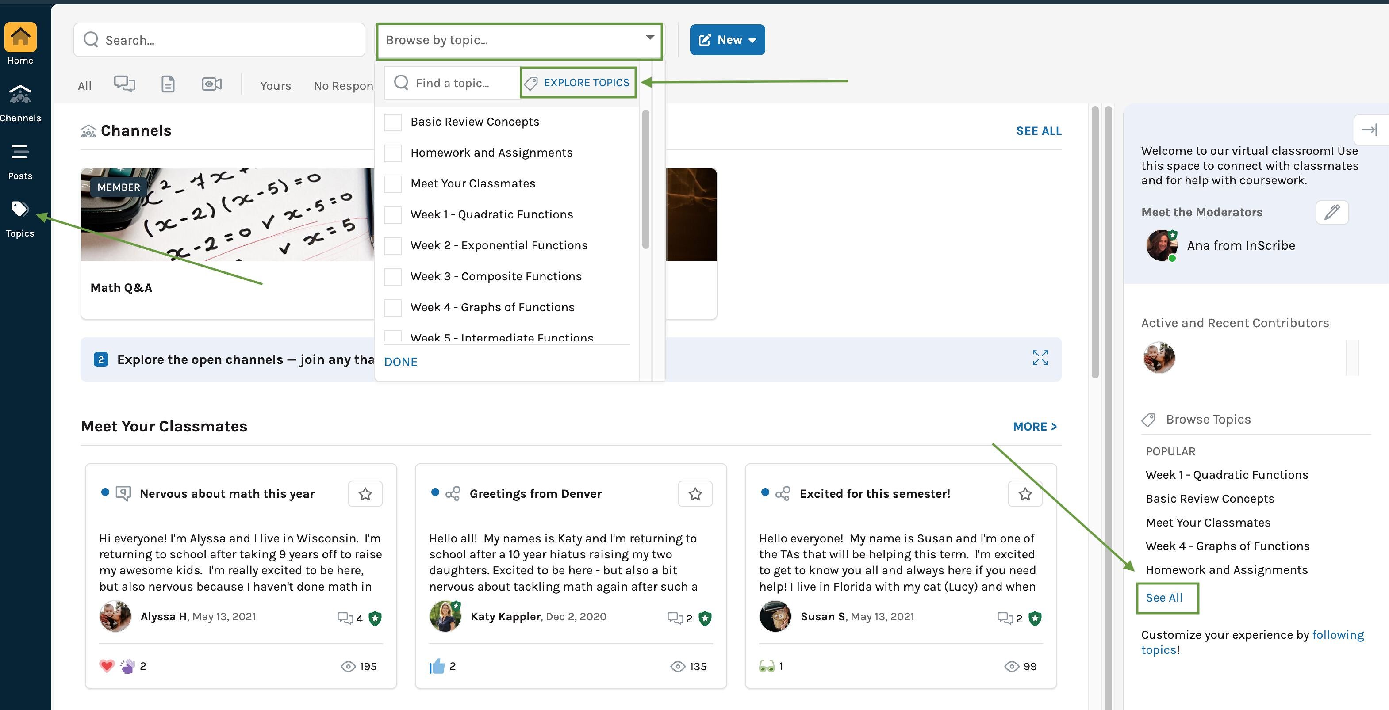Click MORE for Meet Your Classmates
Viewport: 1389px width, 710px height.
pyautogui.click(x=1035, y=427)
